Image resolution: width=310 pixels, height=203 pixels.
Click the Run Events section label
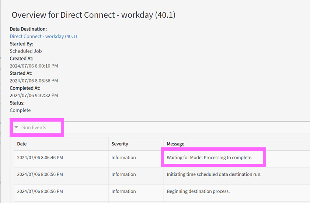pos(34,127)
